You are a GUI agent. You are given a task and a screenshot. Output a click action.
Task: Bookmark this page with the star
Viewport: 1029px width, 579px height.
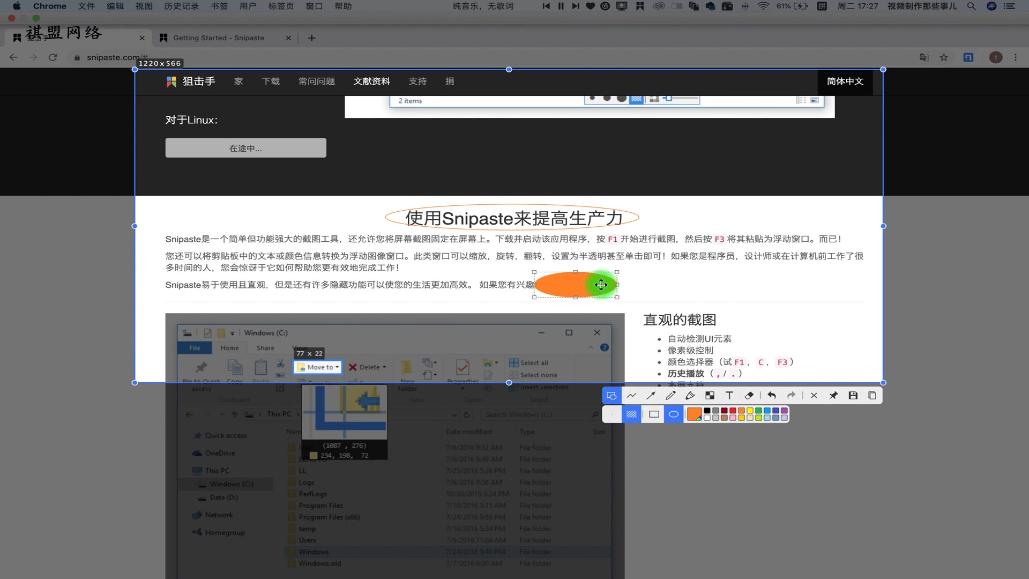point(944,57)
